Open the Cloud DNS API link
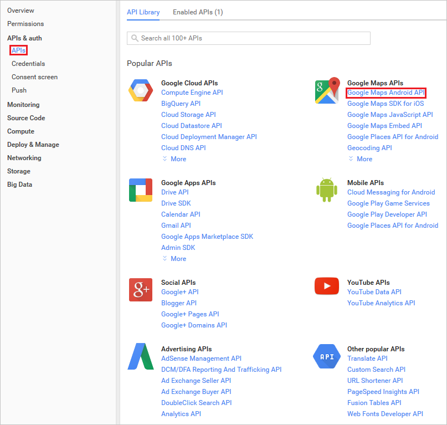 (x=183, y=148)
